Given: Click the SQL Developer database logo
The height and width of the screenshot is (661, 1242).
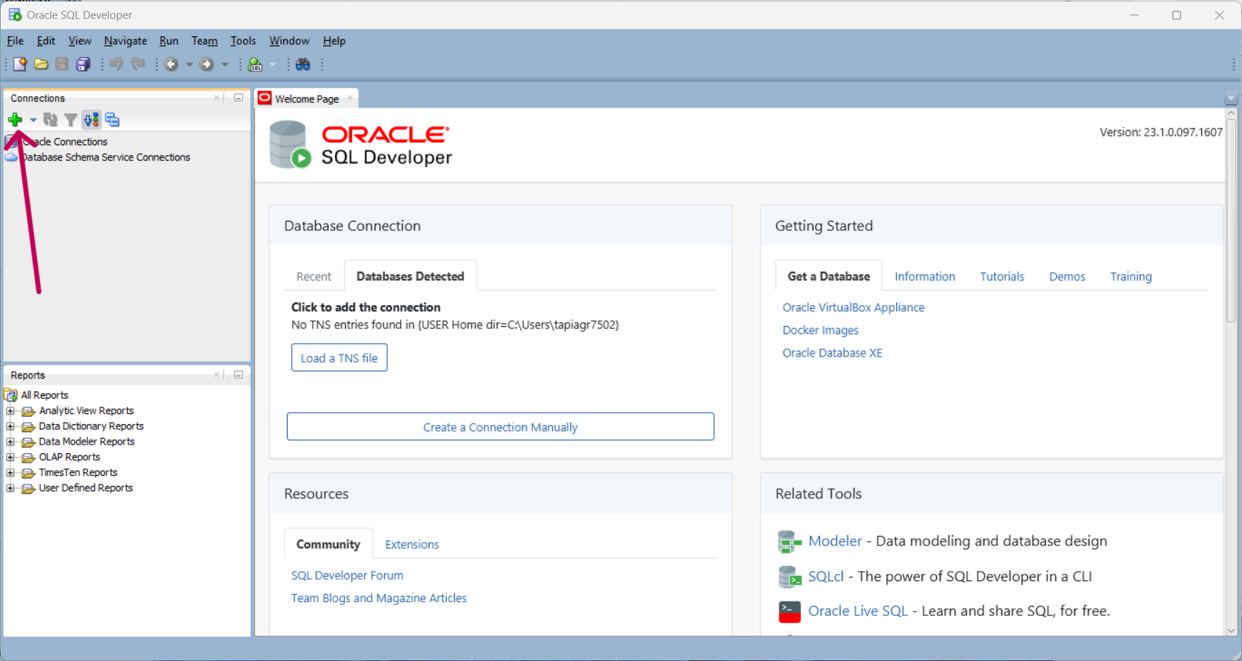Looking at the screenshot, I should 290,145.
